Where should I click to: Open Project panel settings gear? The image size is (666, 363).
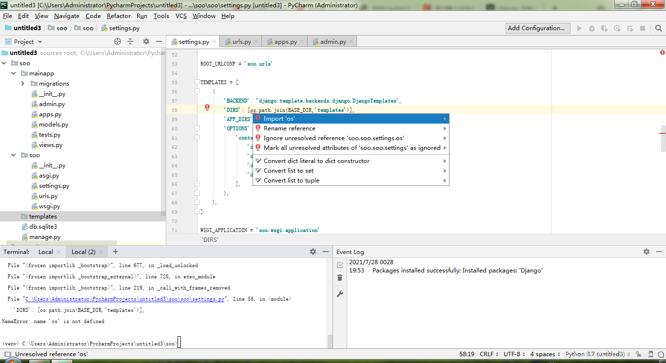tap(146, 41)
